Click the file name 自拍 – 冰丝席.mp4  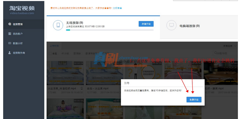(x=98, y=89)
